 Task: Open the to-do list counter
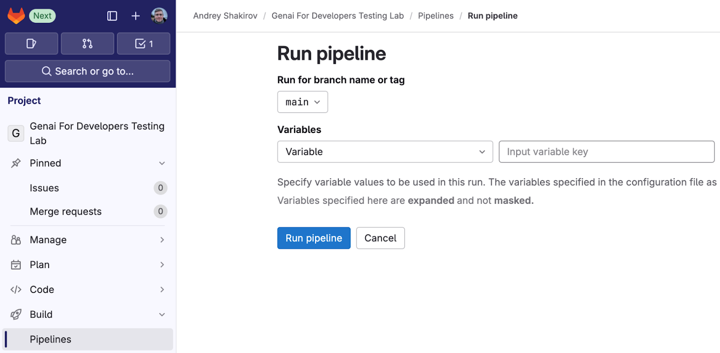pos(144,44)
